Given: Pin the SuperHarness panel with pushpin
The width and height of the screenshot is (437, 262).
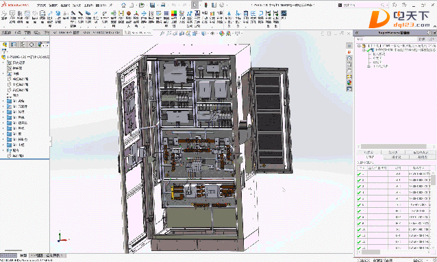Looking at the screenshot, I should click(x=434, y=33).
